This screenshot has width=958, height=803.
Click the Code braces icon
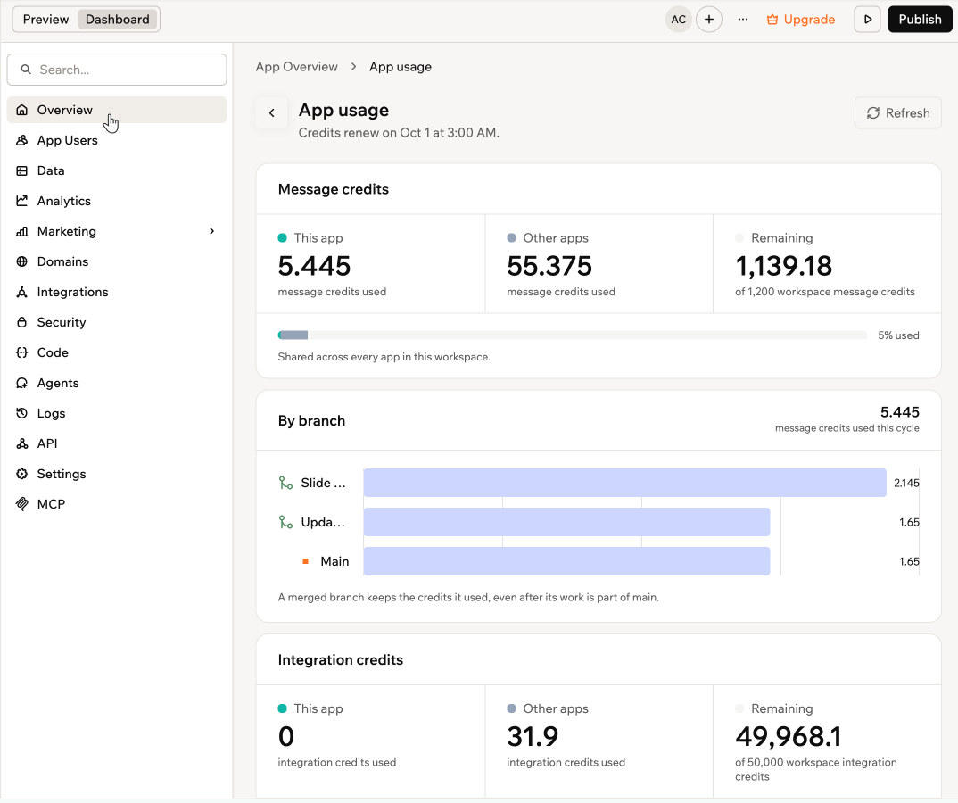(x=22, y=352)
